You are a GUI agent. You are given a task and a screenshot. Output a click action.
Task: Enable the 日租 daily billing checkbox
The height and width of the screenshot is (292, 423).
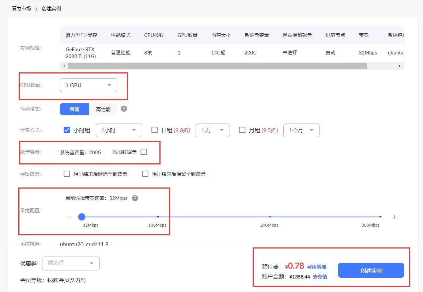click(155, 130)
